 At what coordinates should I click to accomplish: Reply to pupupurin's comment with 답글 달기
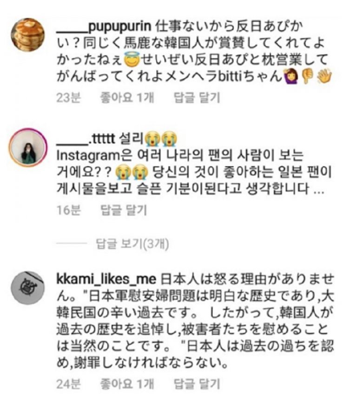pyautogui.click(x=197, y=98)
